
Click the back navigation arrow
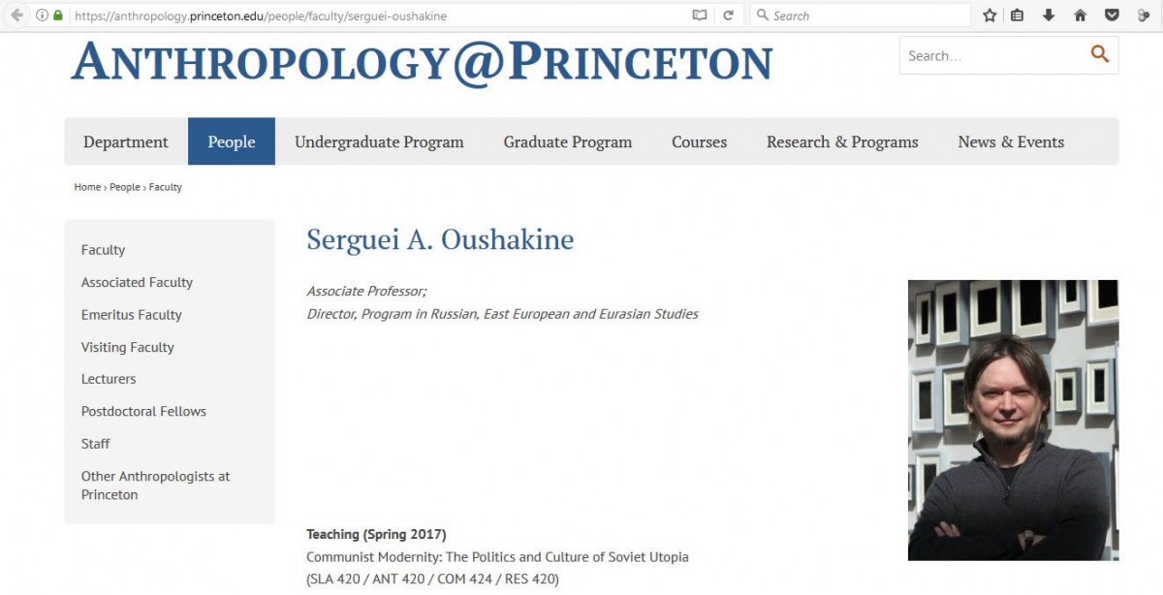16,15
